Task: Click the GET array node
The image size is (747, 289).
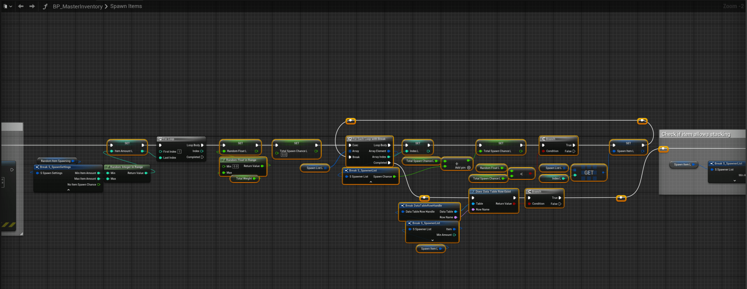Action: pyautogui.click(x=589, y=173)
